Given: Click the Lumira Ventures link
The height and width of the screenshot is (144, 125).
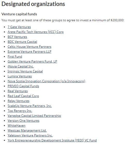Looking at the screenshot, I should tap(20, 76).
